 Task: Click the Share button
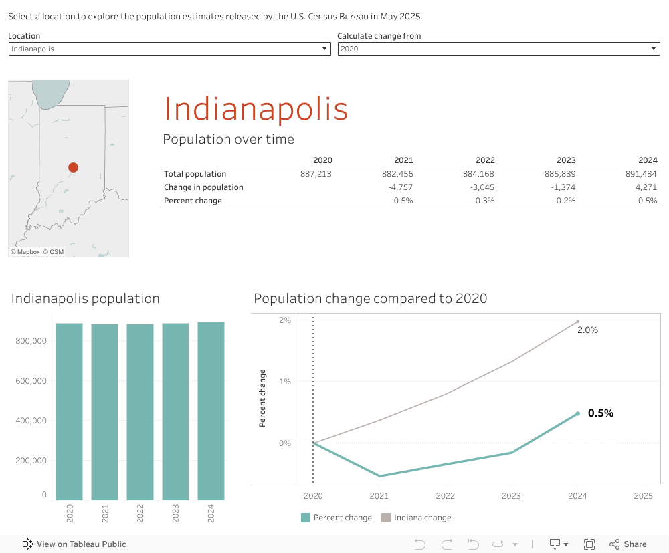[628, 544]
